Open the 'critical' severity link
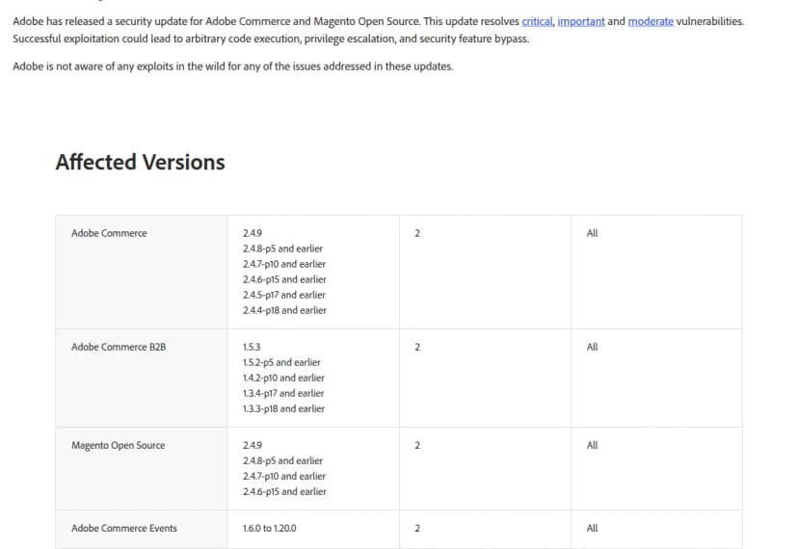Image resolution: width=798 pixels, height=549 pixels. point(537,21)
